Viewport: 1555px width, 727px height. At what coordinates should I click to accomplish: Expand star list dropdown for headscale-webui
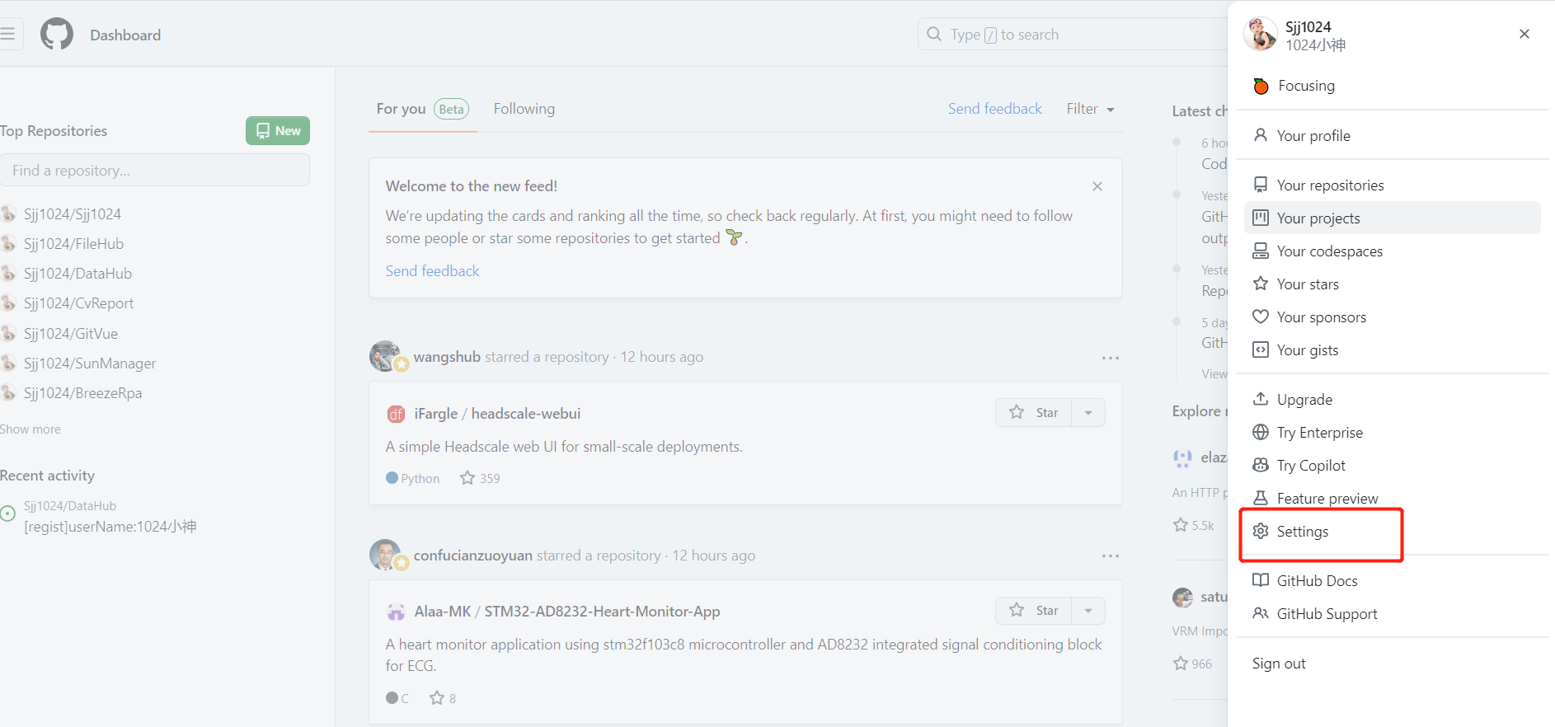(x=1088, y=412)
